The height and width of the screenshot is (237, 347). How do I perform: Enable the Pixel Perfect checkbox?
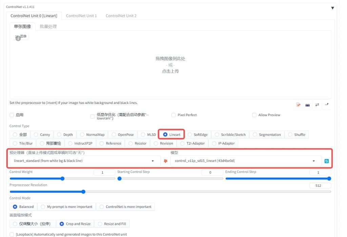173,115
